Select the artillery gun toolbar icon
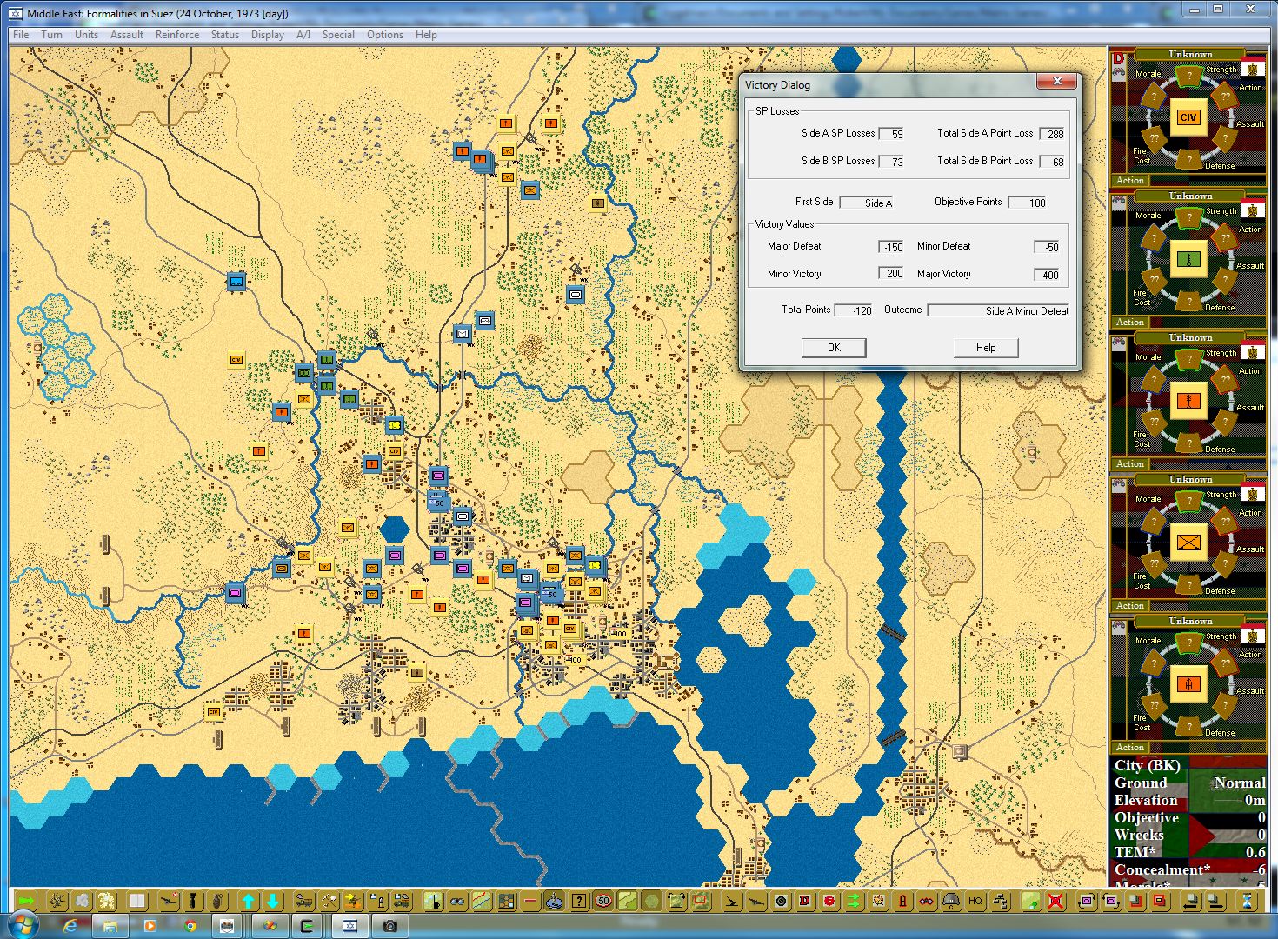 click(x=168, y=901)
